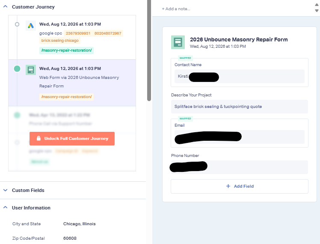Click Unlock Full Customer Journey button
The height and width of the screenshot is (244, 320).
[72, 139]
